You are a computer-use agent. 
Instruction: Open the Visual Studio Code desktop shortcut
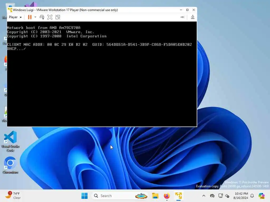(10, 141)
